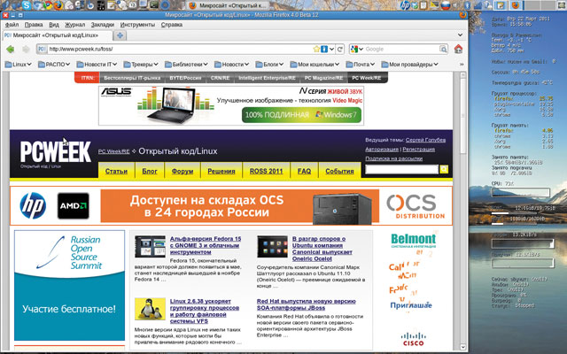Launch Firefox from the panel launcher

point(58,5)
